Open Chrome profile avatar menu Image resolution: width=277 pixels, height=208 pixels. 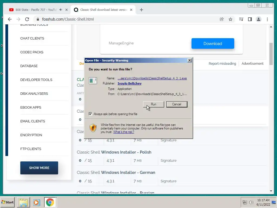258,19
